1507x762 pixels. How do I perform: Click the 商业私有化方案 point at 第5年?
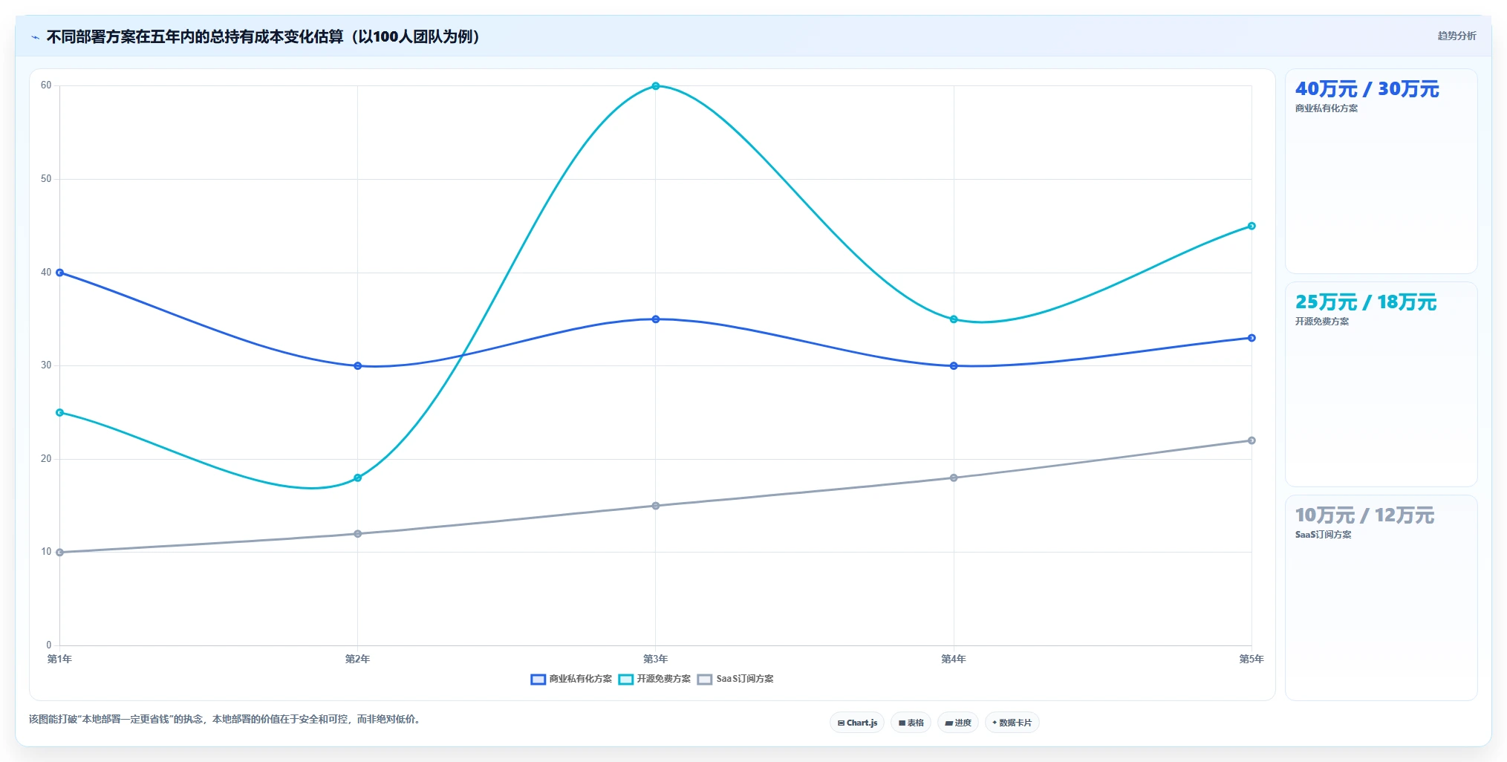click(x=1252, y=338)
